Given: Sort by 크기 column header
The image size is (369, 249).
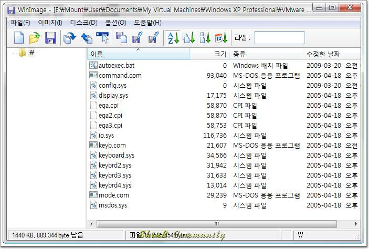Looking at the screenshot, I should pos(209,54).
